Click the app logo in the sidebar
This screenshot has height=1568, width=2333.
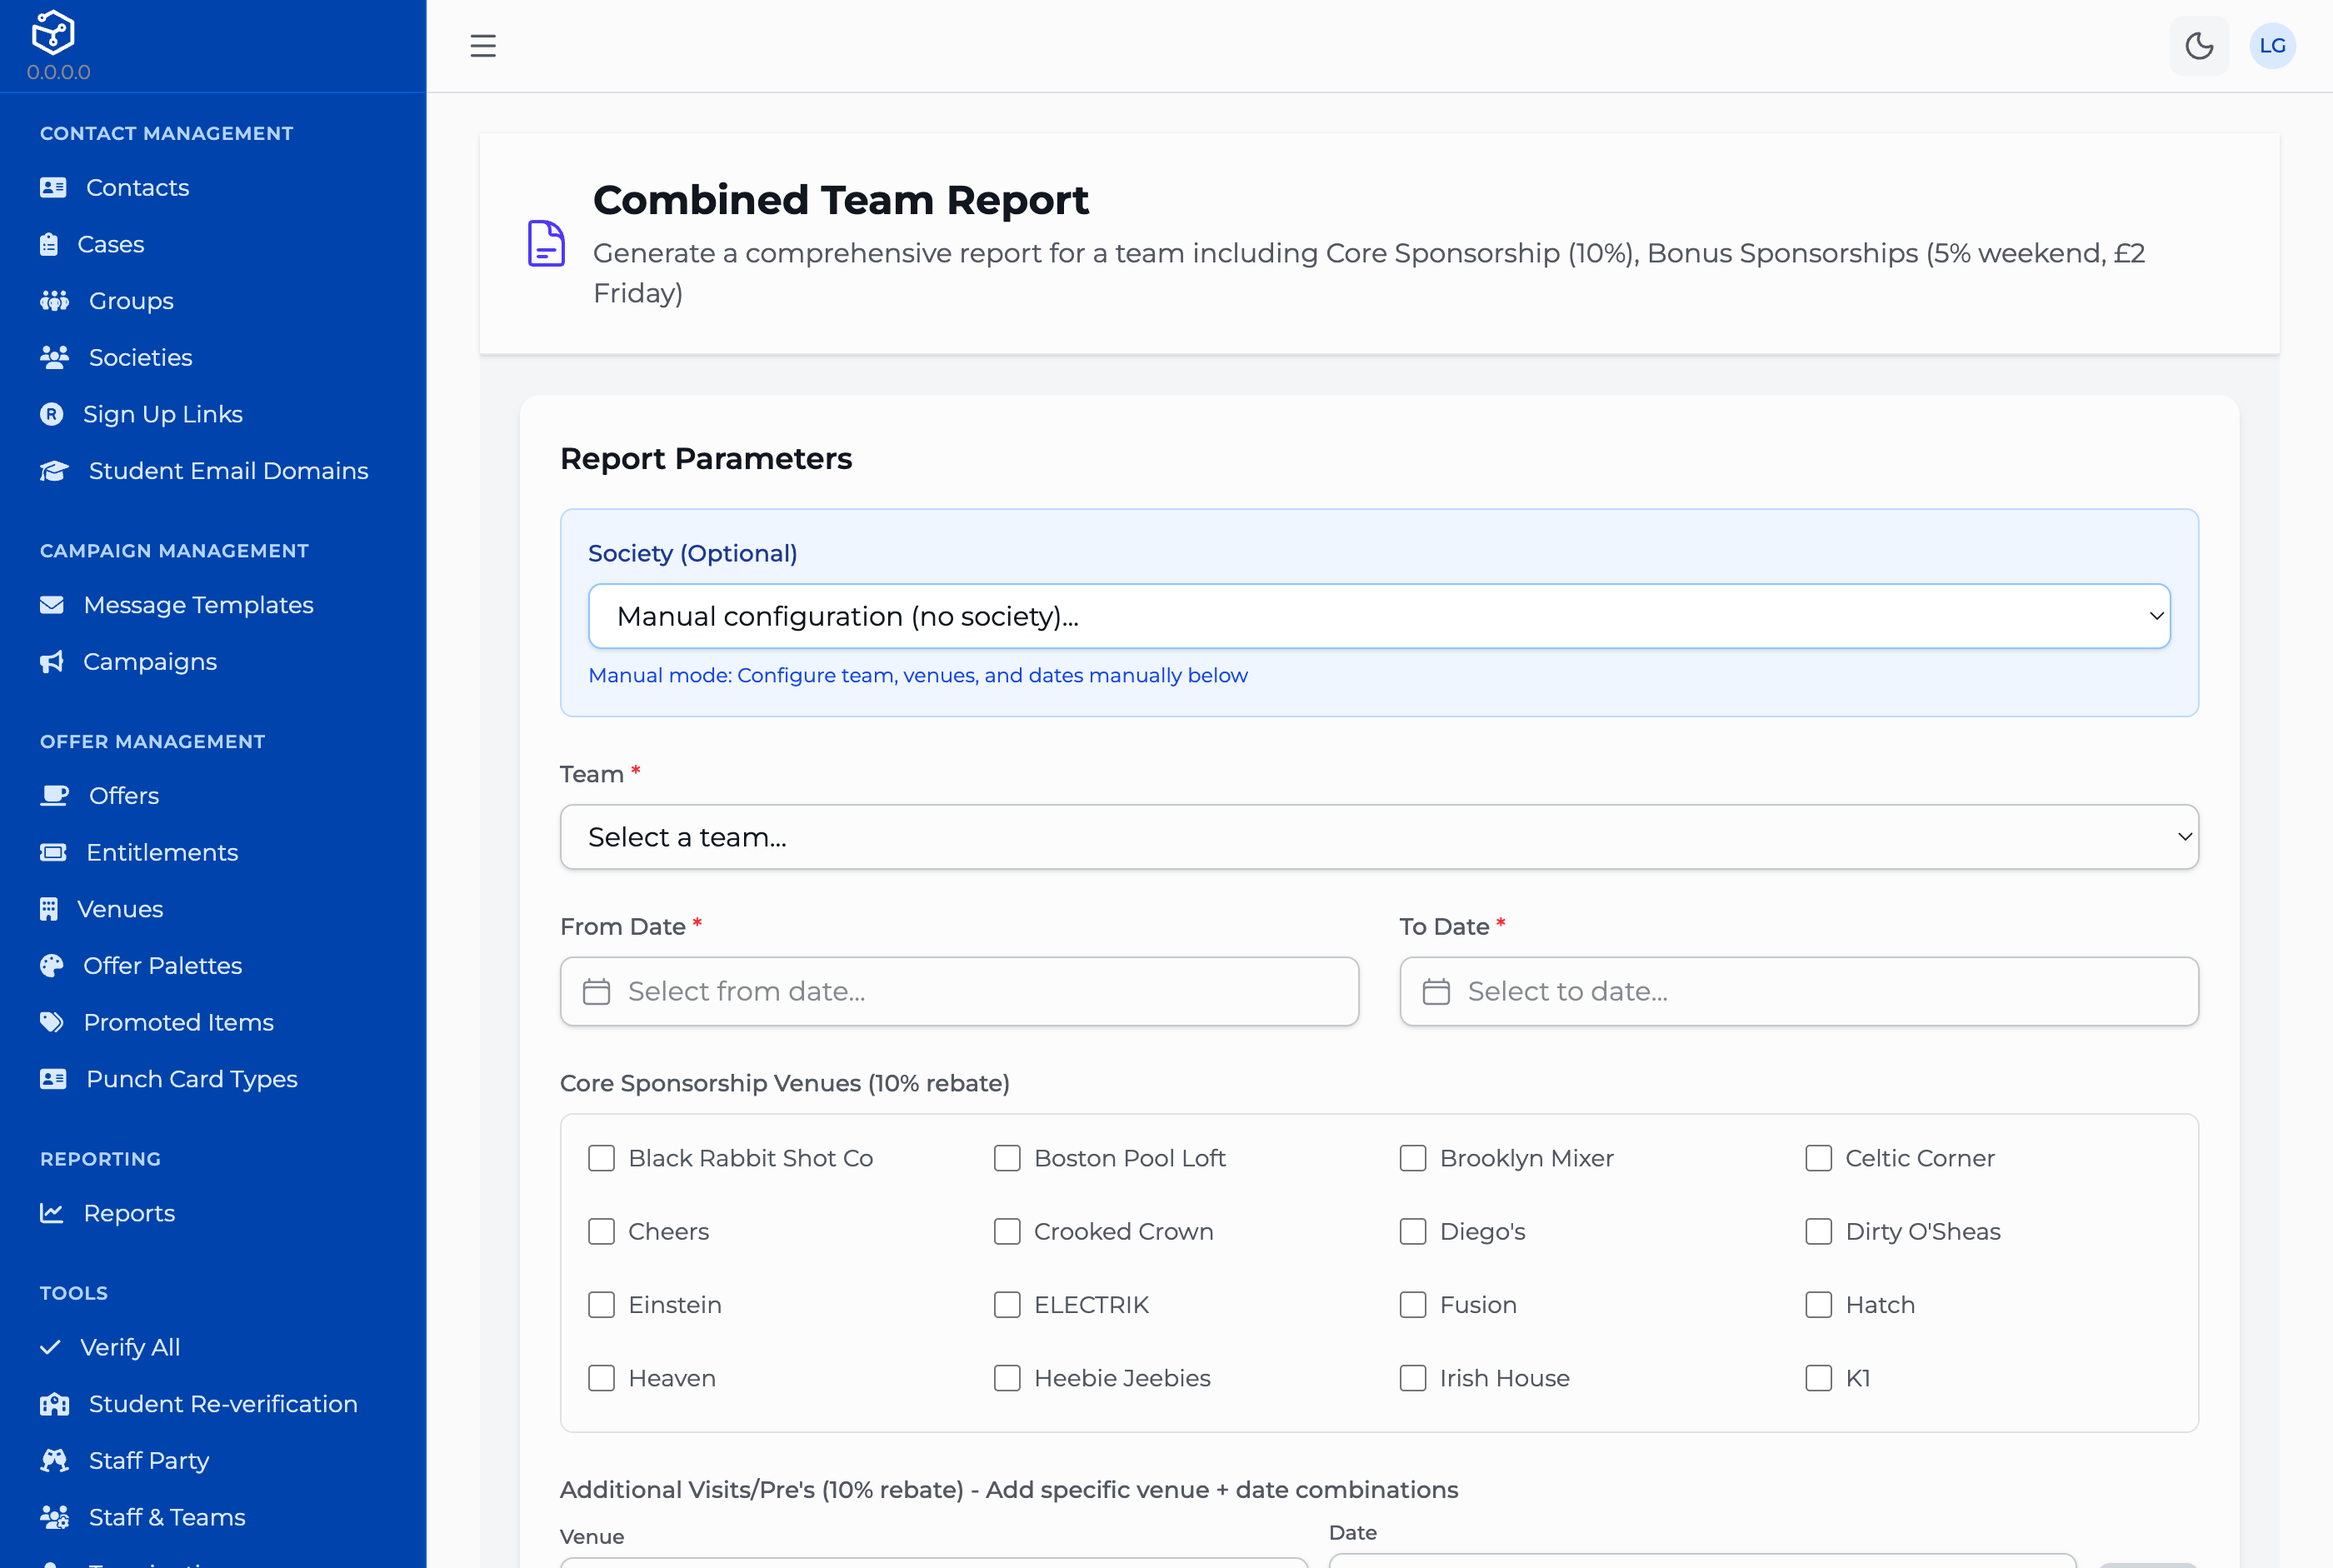53,33
